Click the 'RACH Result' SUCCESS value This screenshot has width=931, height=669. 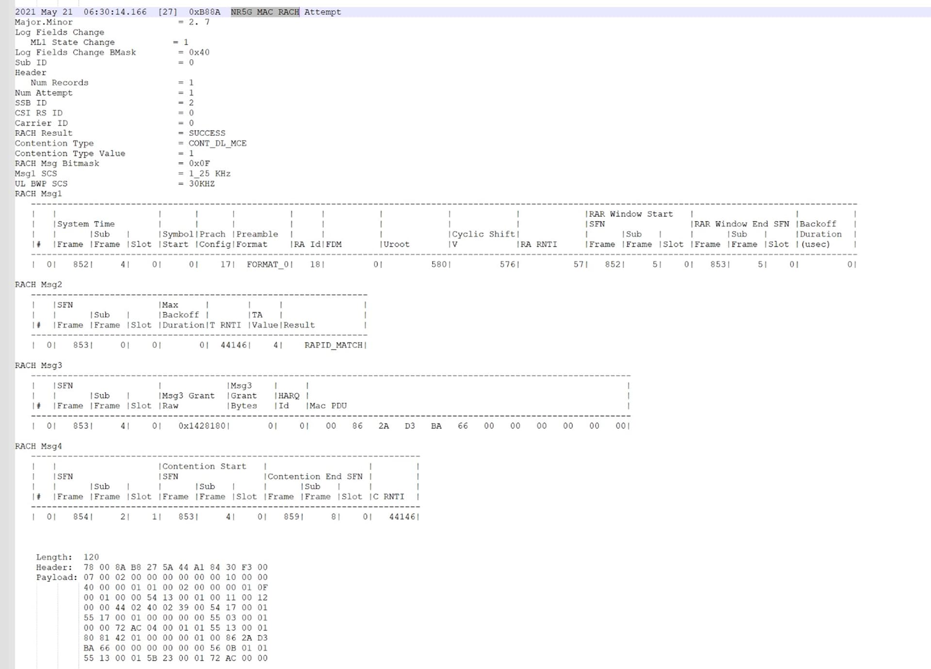207,133
